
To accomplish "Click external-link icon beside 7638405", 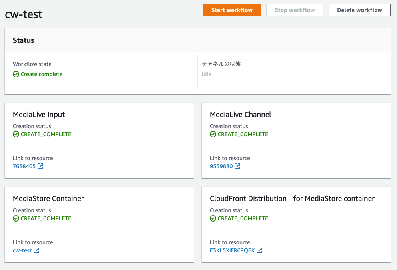I will click(x=40, y=166).
